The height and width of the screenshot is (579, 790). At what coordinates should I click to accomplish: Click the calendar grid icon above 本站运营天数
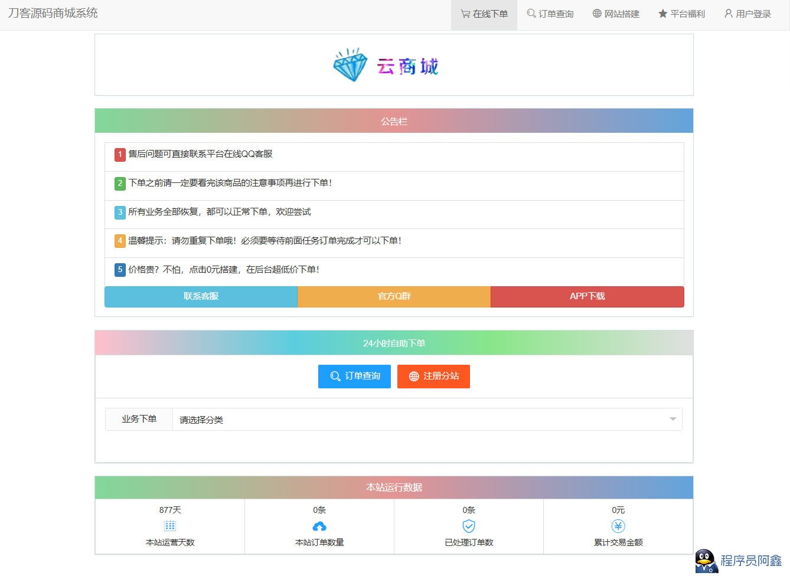pos(170,526)
